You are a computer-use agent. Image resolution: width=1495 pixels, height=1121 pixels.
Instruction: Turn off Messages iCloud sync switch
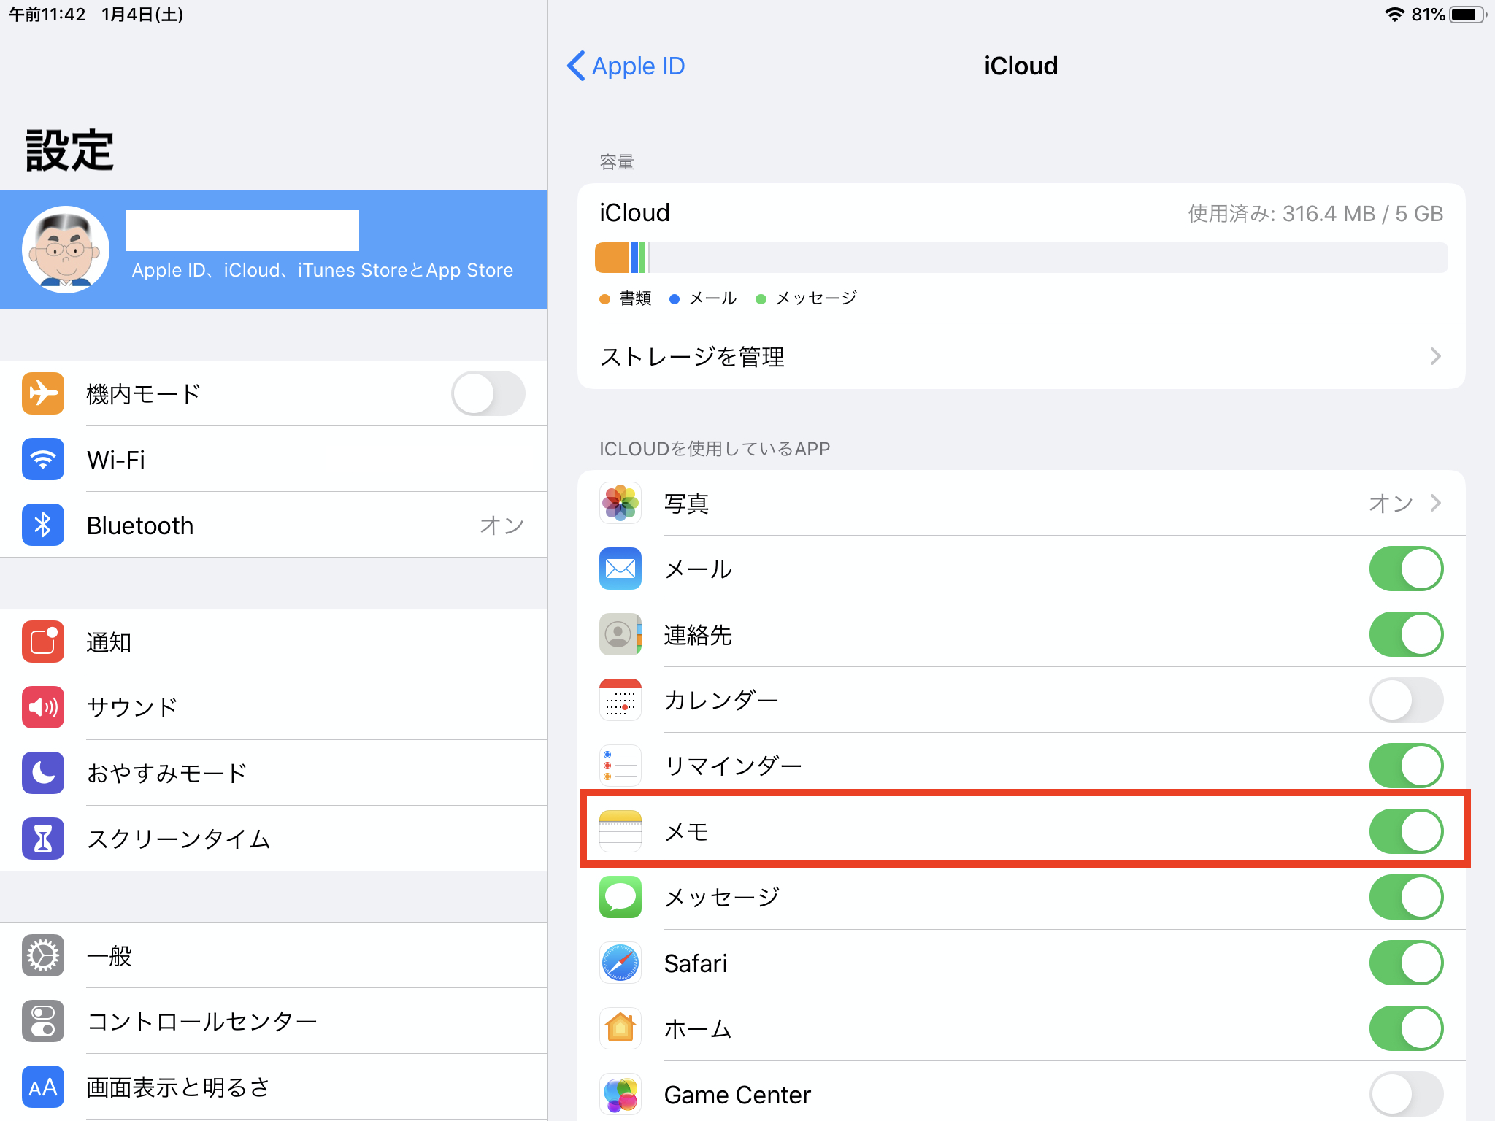pos(1405,897)
